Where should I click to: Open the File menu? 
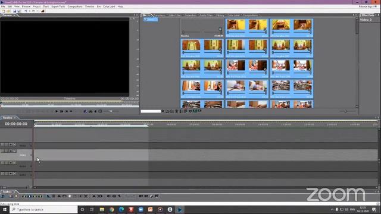(3, 7)
